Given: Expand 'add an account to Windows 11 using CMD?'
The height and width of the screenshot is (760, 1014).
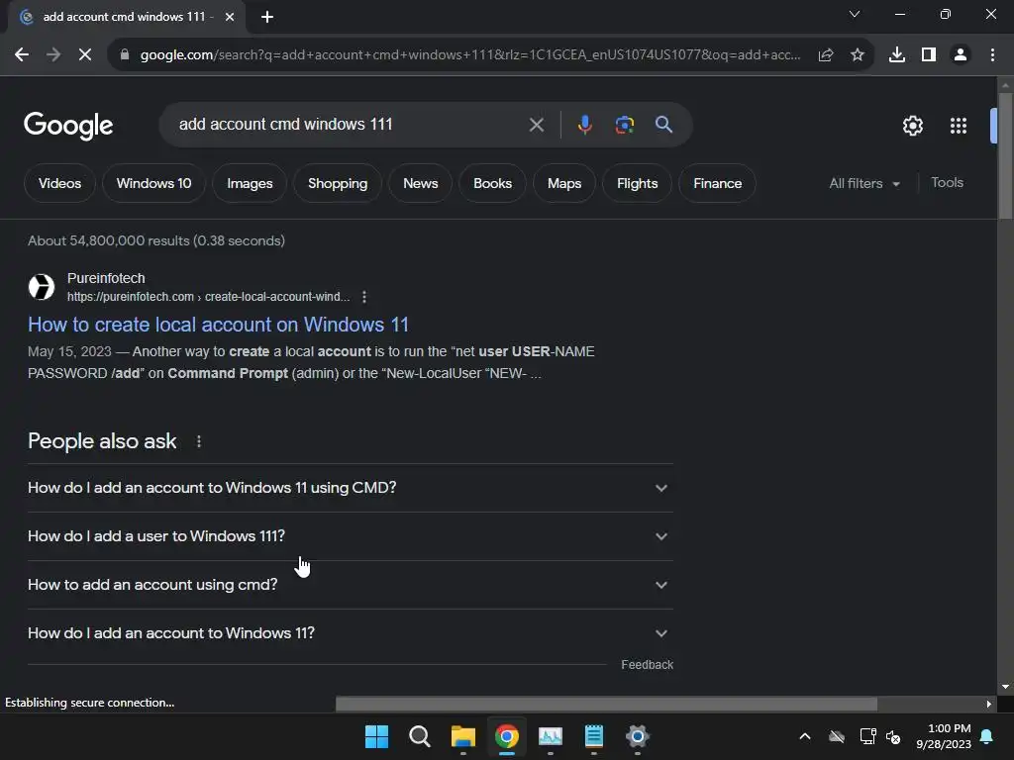Looking at the screenshot, I should (x=351, y=488).
